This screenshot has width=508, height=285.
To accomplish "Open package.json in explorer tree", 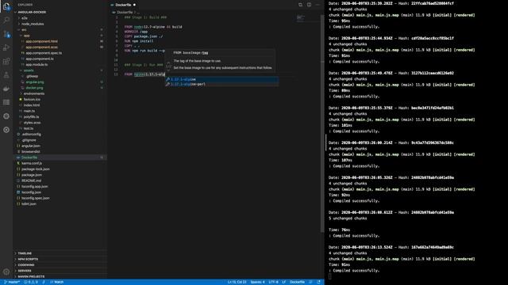I will tap(32, 175).
